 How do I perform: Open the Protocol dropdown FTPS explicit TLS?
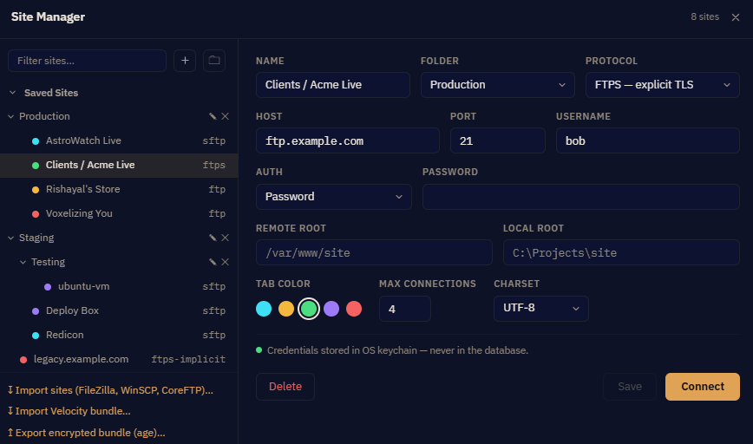[x=662, y=85]
